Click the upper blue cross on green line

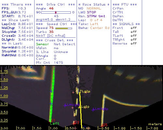point(51,91)
